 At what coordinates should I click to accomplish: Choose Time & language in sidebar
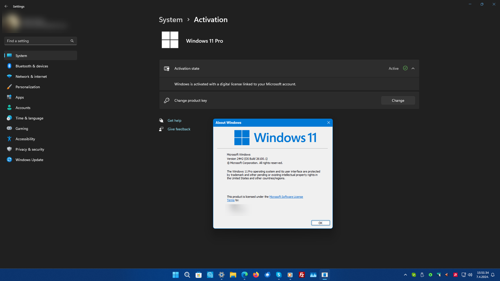click(41, 118)
